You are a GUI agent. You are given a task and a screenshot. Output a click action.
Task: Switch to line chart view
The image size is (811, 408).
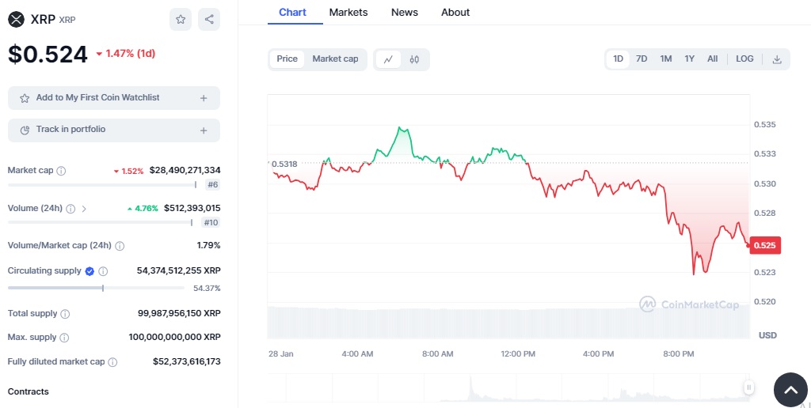388,59
